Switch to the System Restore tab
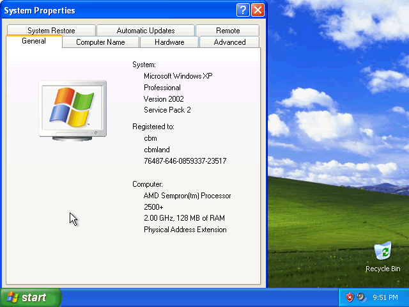Image resolution: width=409 pixels, height=307 pixels. 51,31
